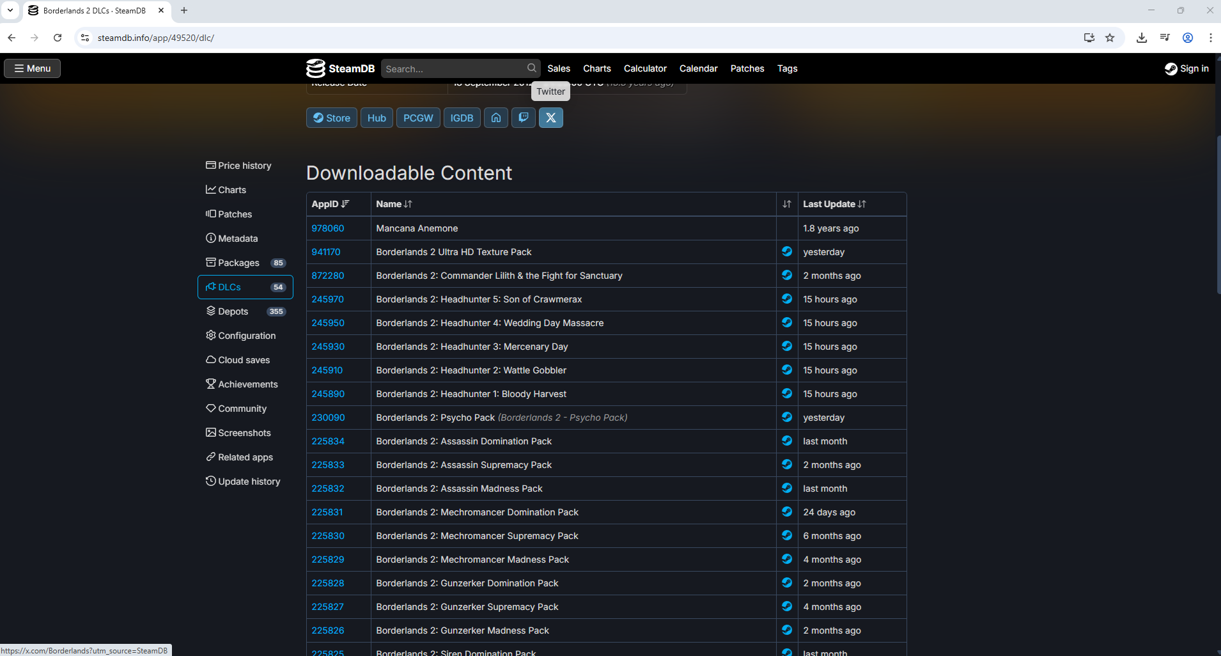Open a new browser tab
The image size is (1221, 656).
pos(184,10)
